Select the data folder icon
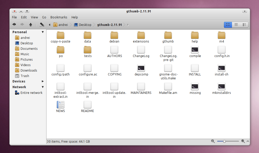259x153 pixels. coord(88,35)
